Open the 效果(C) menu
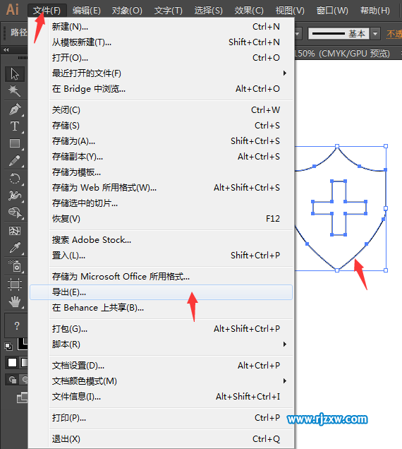The height and width of the screenshot is (449, 402). [x=249, y=11]
